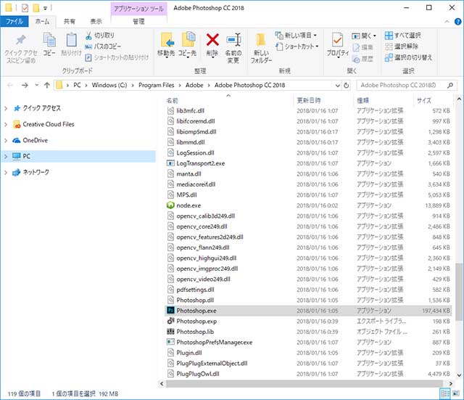Click Adobe in address breadcrumb
This screenshot has width=464, height=400.
click(194, 86)
